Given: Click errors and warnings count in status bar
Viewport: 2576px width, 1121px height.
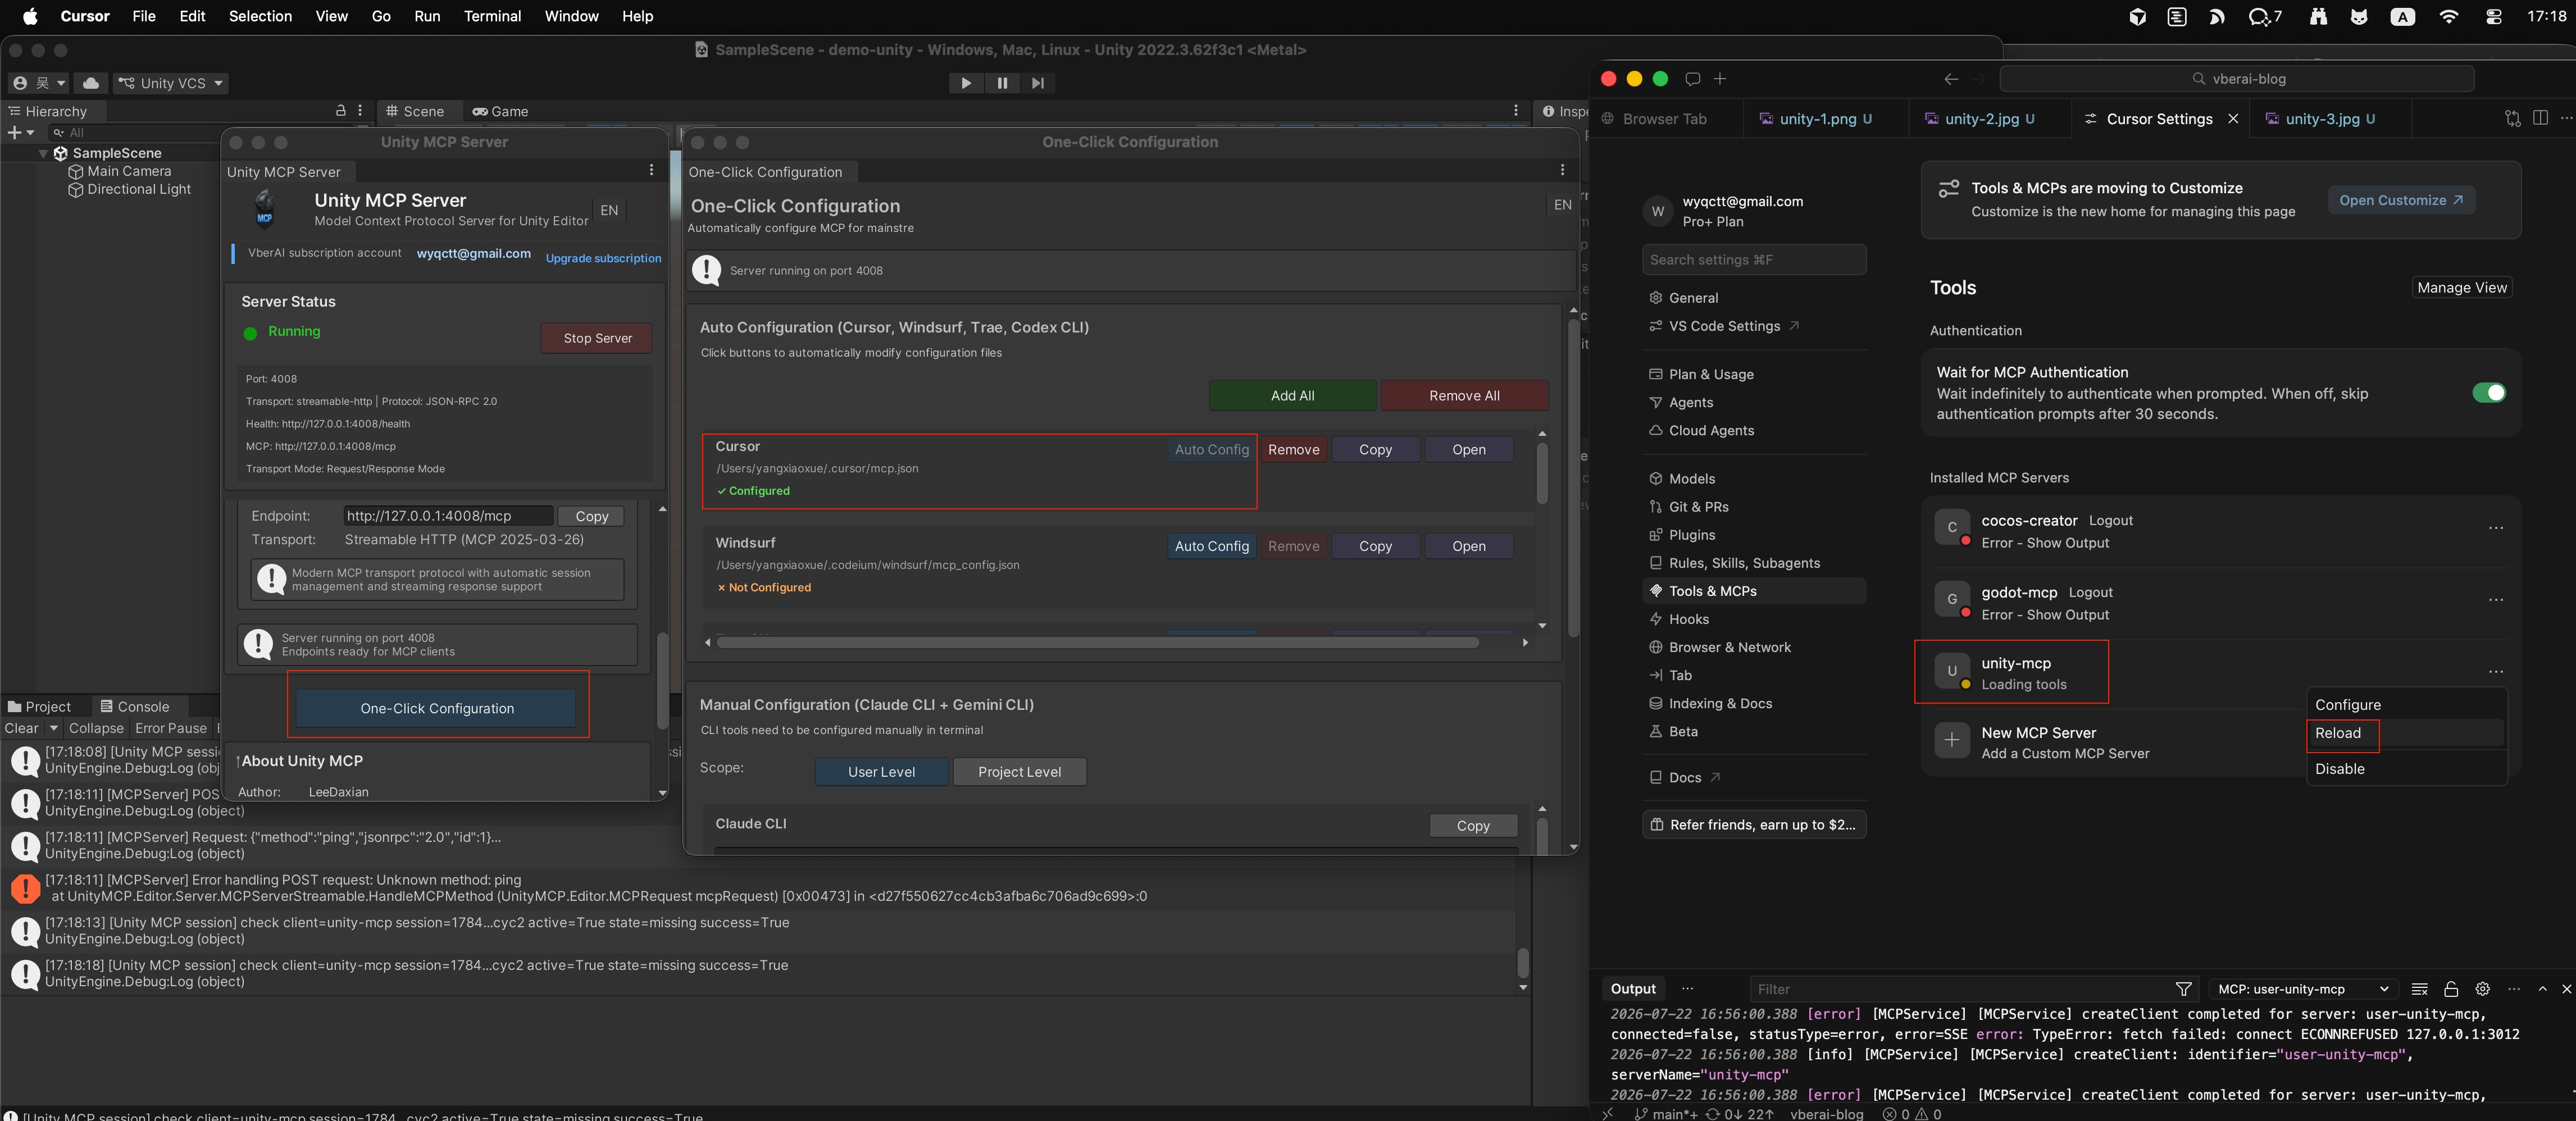Looking at the screenshot, I should click(1911, 1113).
